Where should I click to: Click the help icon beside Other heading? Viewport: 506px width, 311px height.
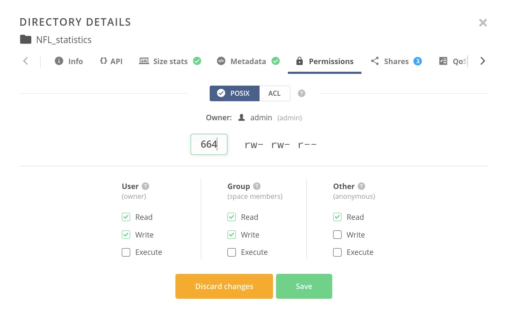pos(361,186)
